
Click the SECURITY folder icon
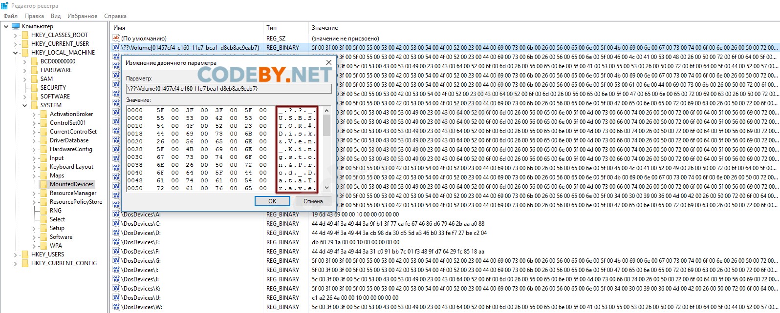pos(34,88)
